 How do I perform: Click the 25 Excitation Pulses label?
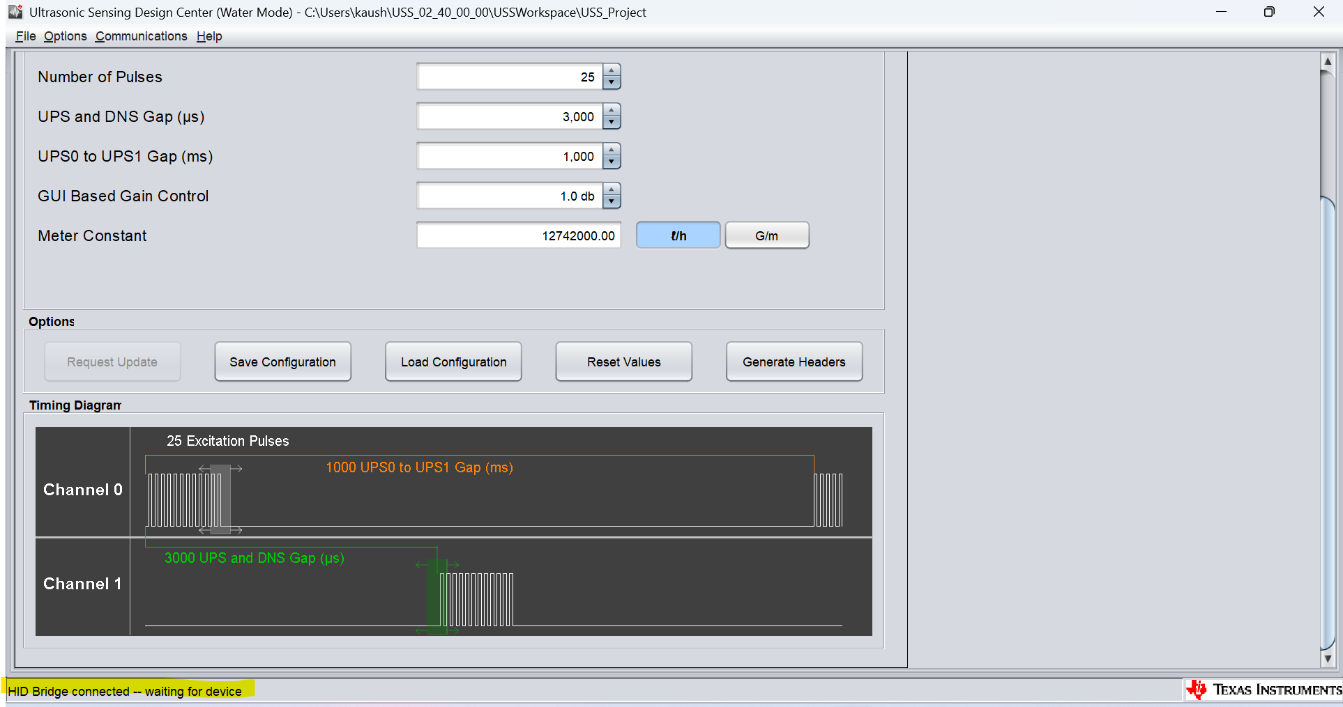coord(227,441)
